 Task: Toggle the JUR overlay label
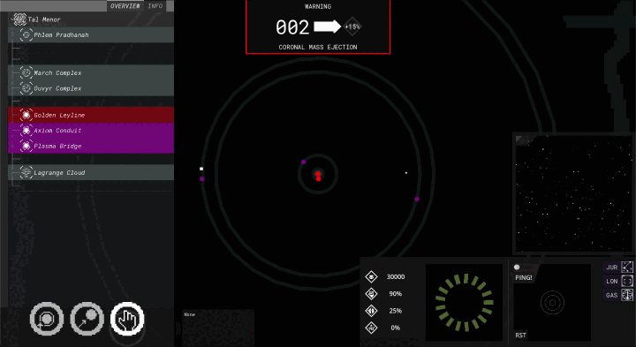611,268
